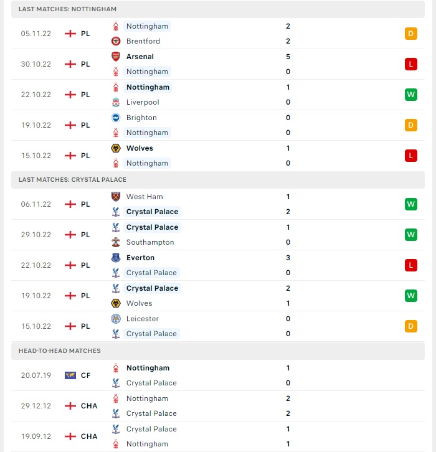Image resolution: width=436 pixels, height=452 pixels.
Task: Open the Crystal Palace vs Southampton match
Action: coord(218,235)
